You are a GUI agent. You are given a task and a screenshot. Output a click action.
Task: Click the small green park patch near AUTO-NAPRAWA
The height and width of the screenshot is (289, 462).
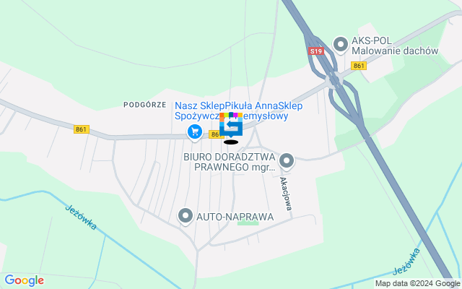248,223
